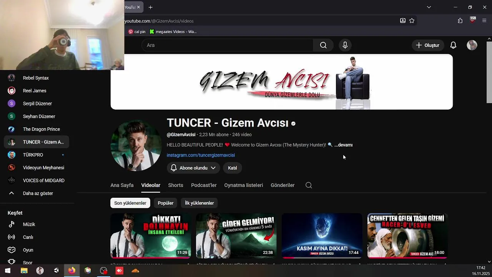Click the Oyun gaming icon
492x277 pixels.
click(x=12, y=250)
